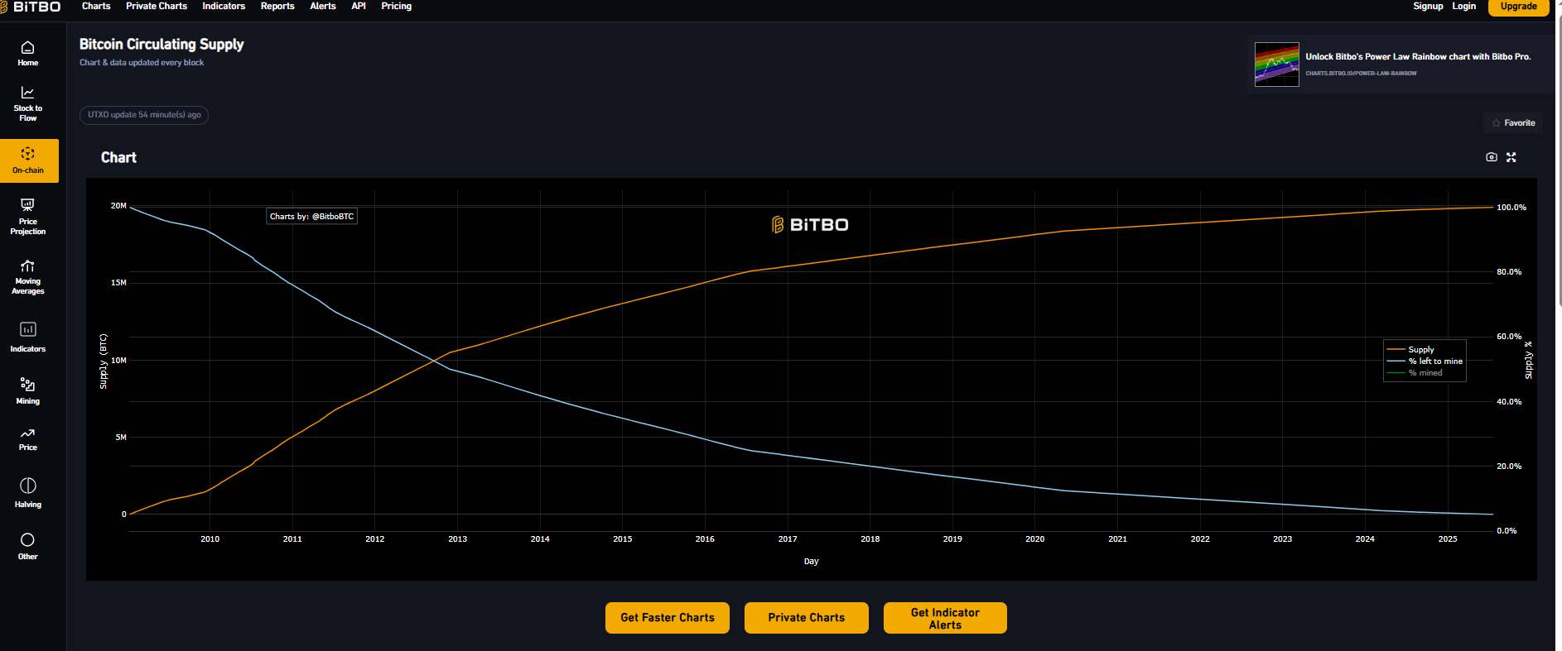Open the Halving sidebar icon
The width and height of the screenshot is (1562, 651).
click(x=28, y=491)
